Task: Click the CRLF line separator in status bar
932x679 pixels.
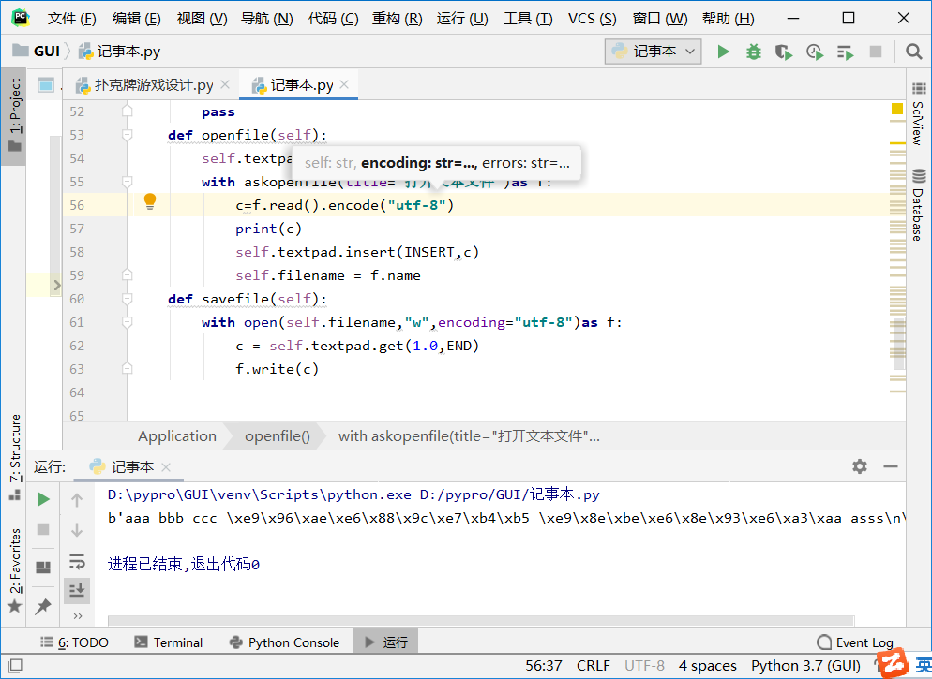Action: coord(593,666)
